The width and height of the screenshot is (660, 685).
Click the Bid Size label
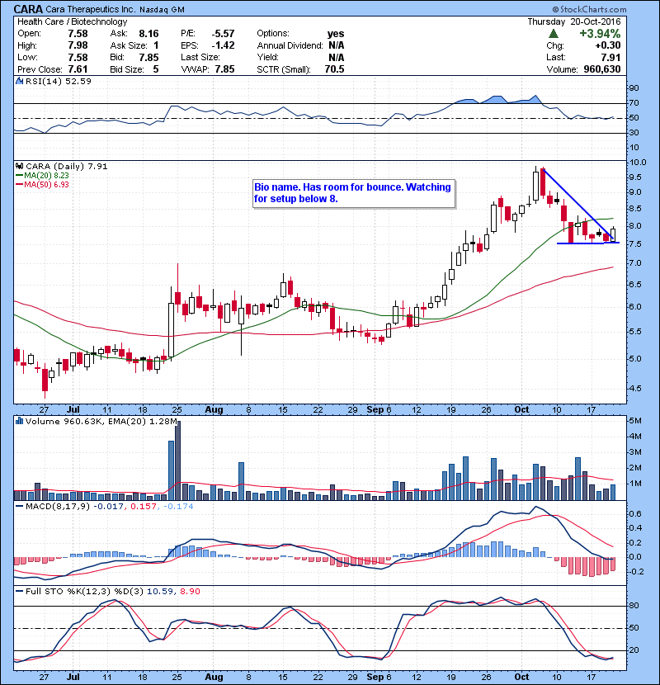127,69
